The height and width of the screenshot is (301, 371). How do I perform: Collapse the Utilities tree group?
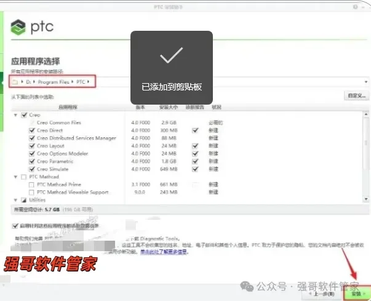(15, 200)
